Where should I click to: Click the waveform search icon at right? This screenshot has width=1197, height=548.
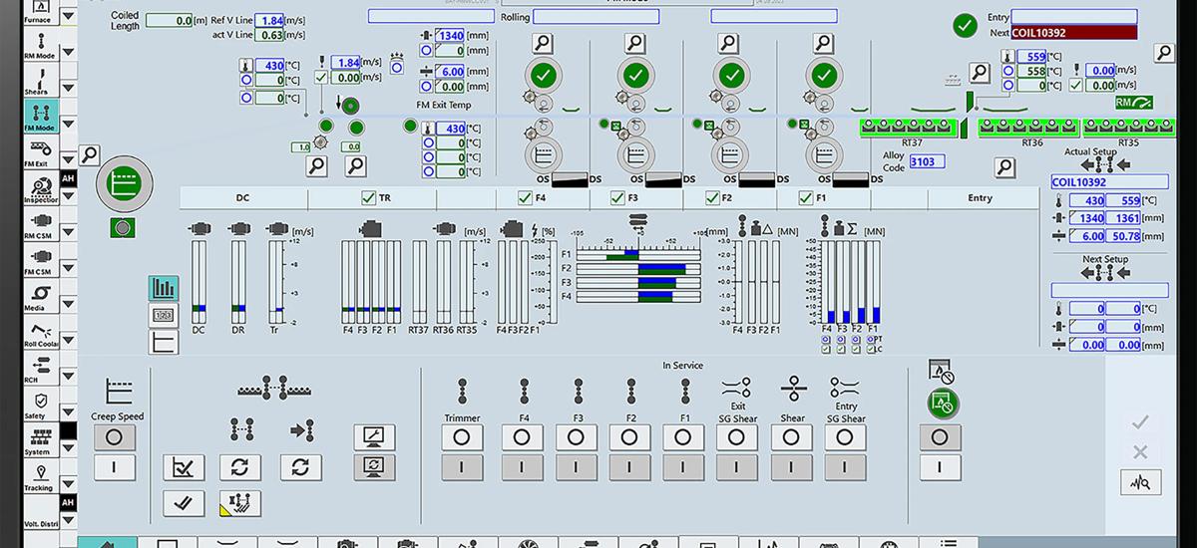[x=1141, y=483]
